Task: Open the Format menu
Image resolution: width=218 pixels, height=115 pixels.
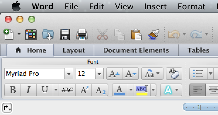Action: pyautogui.click(x=192, y=6)
